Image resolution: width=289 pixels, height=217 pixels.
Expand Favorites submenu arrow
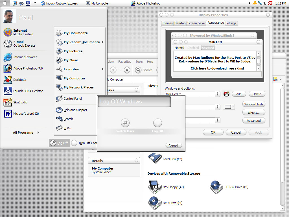[x=103, y=69]
